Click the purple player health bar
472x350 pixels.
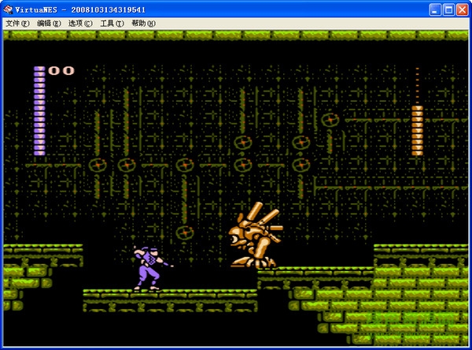pyautogui.click(x=39, y=111)
